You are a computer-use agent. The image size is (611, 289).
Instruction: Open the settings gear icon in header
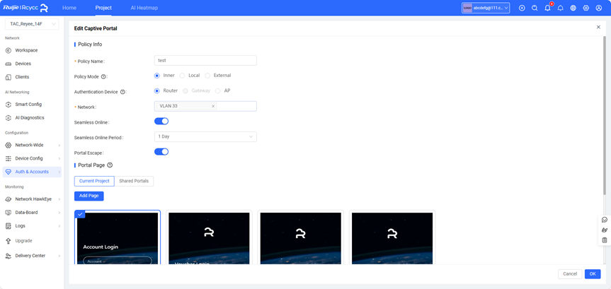pos(586,8)
